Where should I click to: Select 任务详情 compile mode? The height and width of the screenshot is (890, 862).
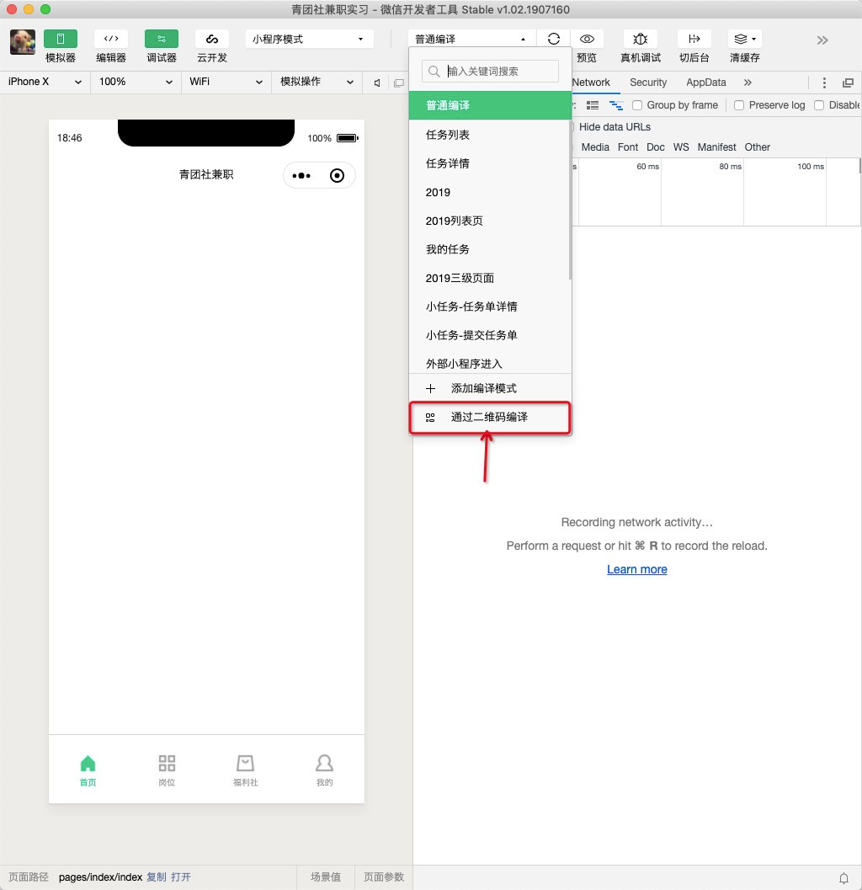coord(490,163)
